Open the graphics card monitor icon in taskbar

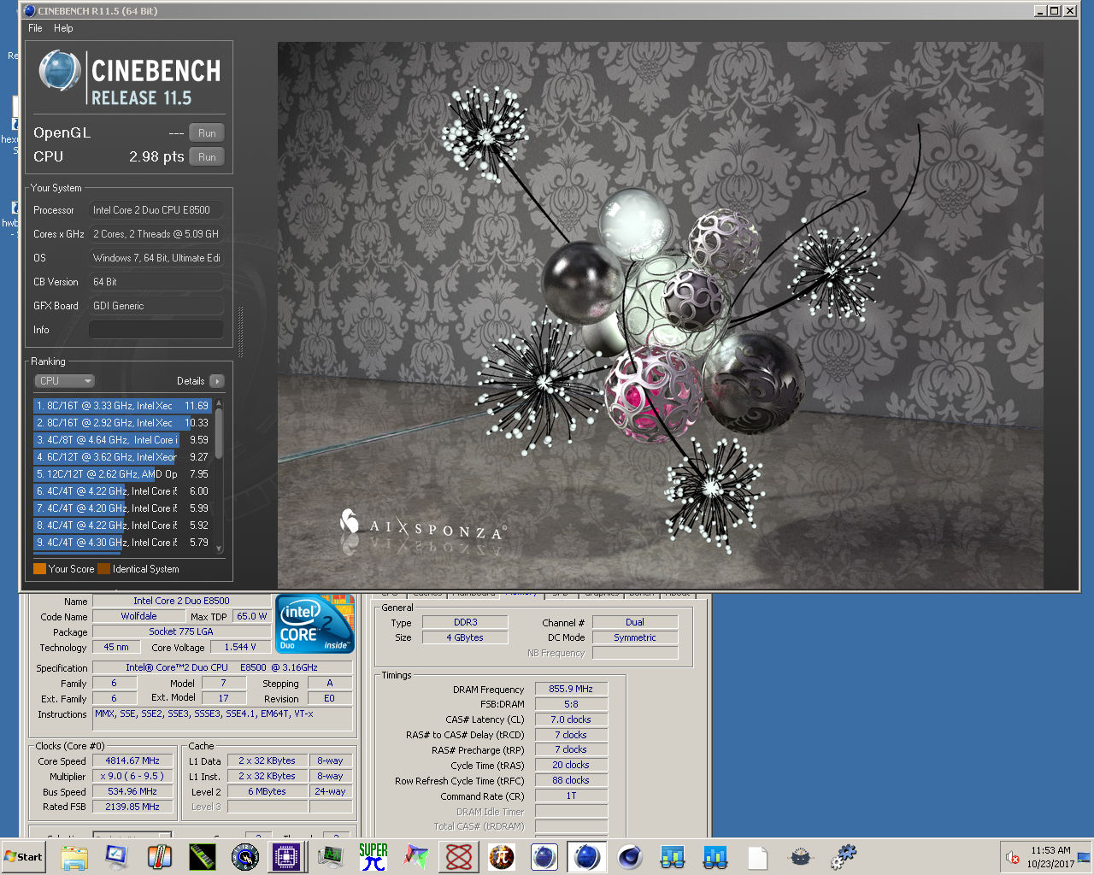coord(331,857)
